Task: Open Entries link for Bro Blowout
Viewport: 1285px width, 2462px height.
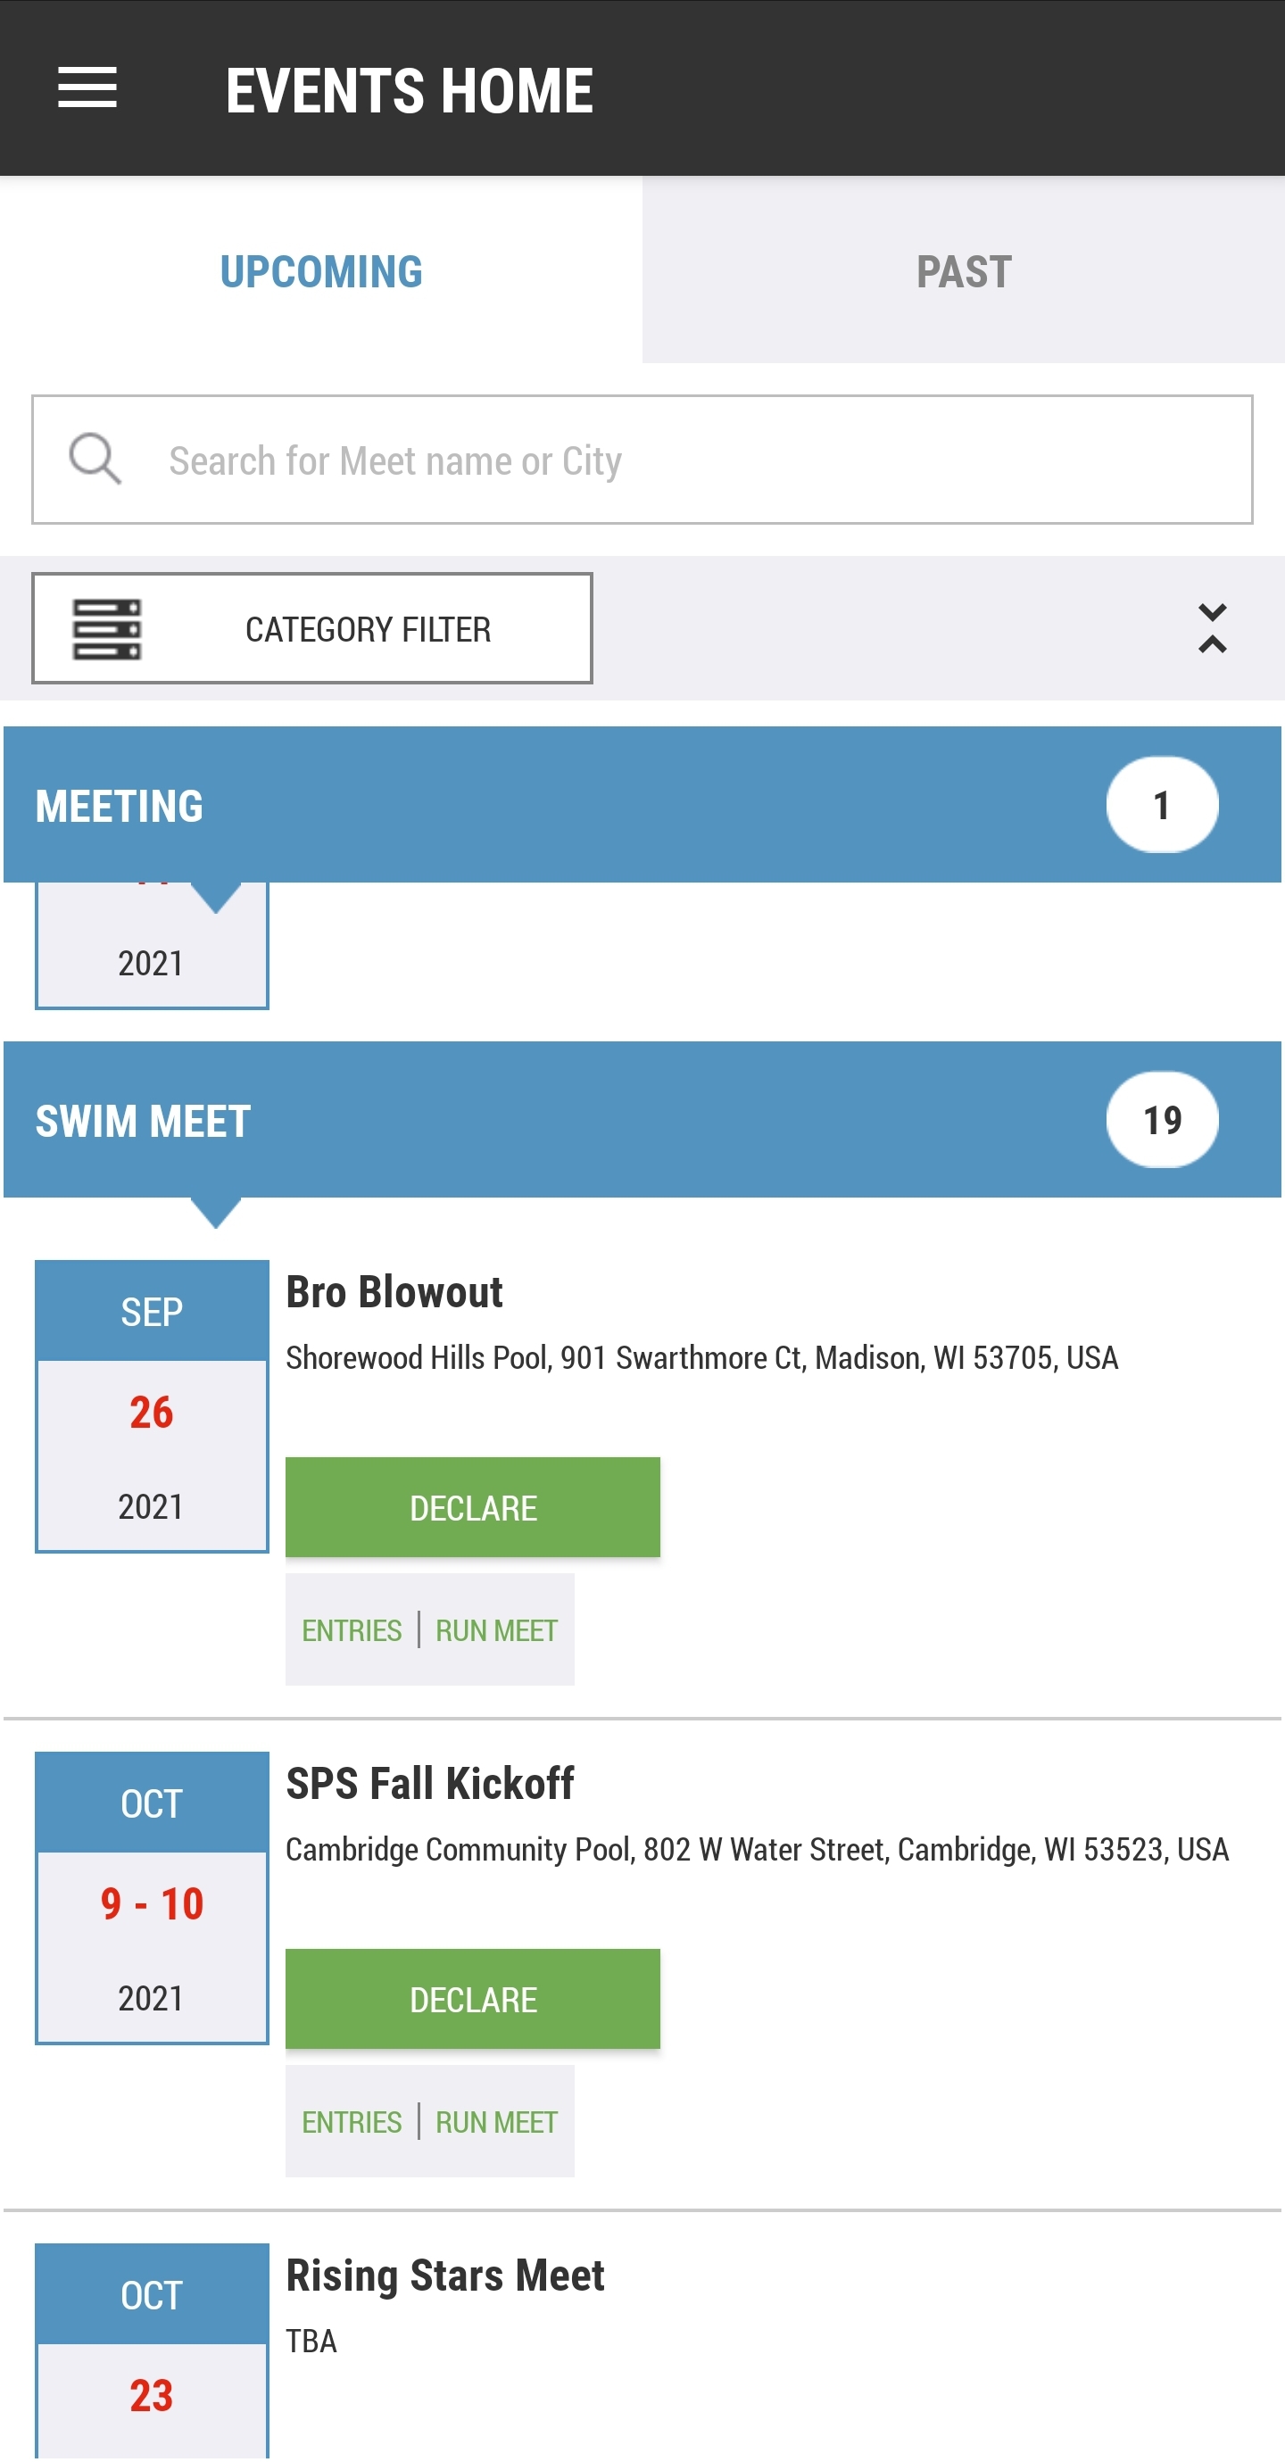Action: coord(352,1630)
